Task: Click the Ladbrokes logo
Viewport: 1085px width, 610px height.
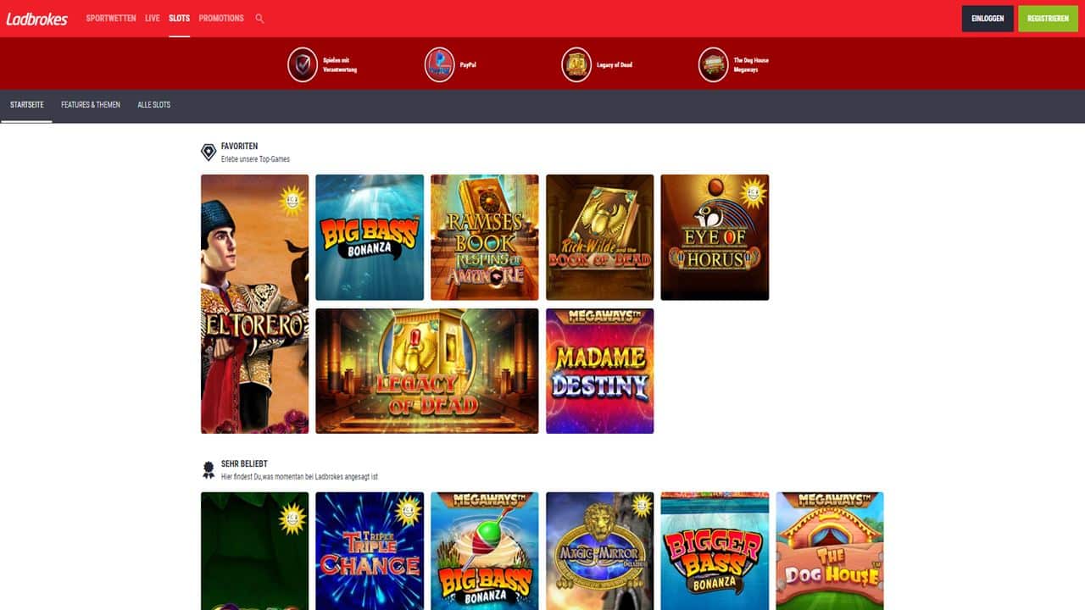Action: (37, 19)
